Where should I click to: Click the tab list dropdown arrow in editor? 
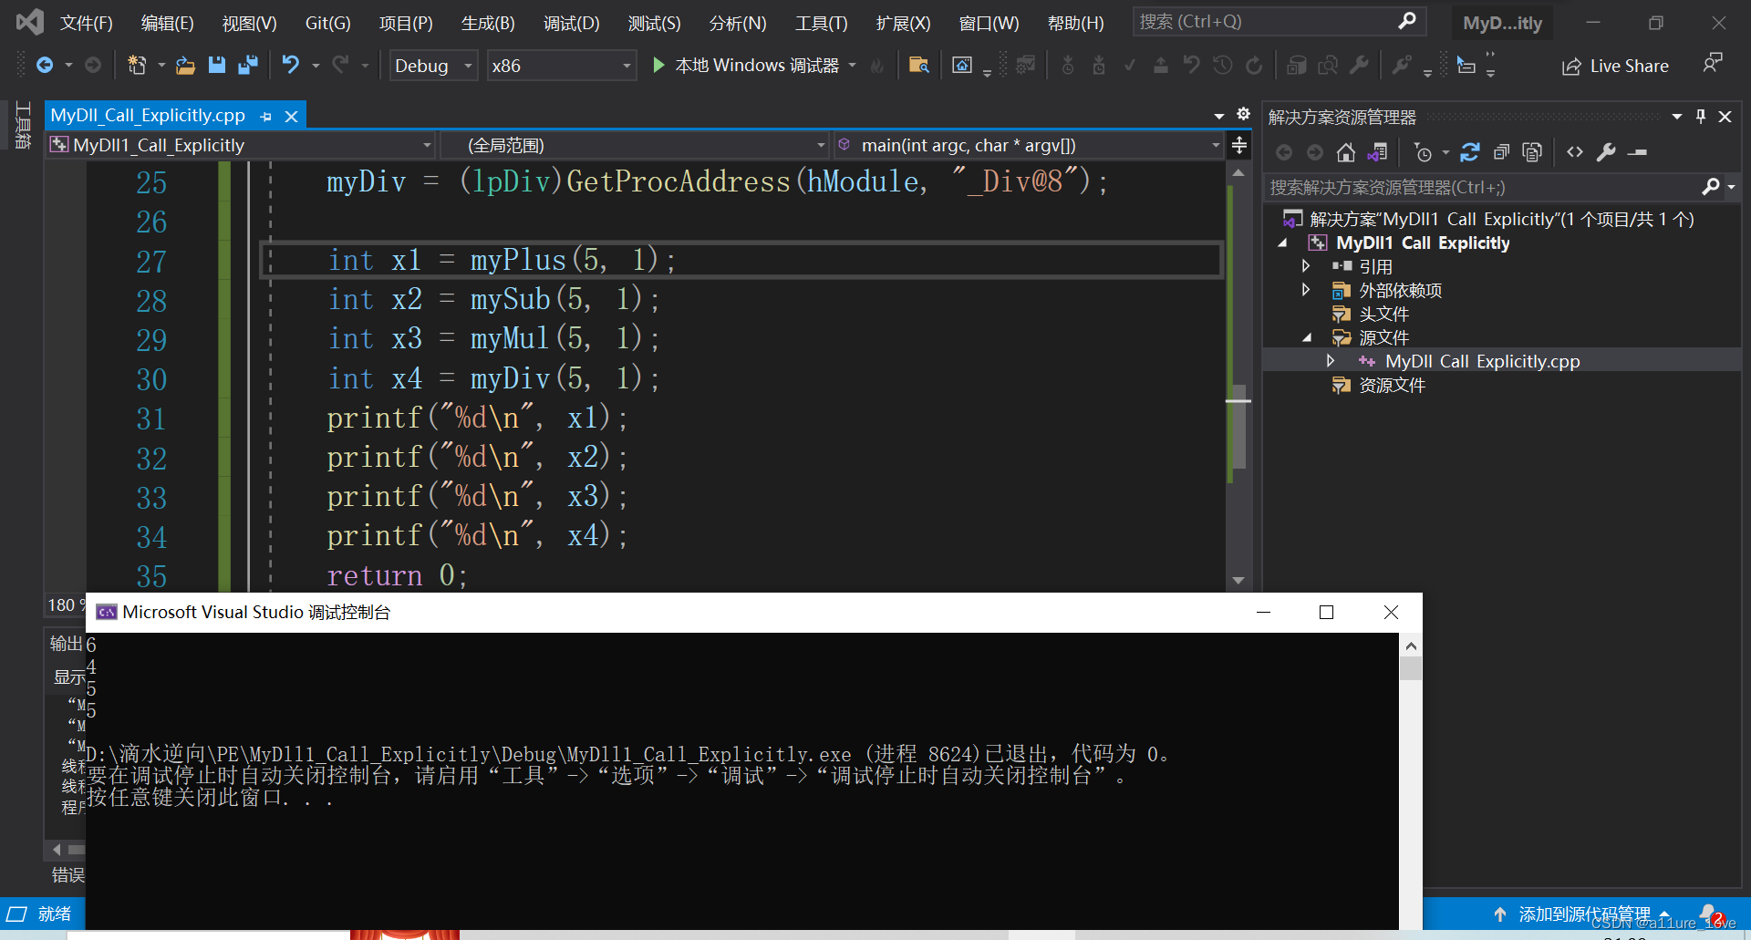tap(1219, 116)
